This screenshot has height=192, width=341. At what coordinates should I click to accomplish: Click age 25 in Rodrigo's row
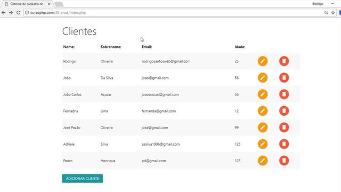(x=237, y=61)
